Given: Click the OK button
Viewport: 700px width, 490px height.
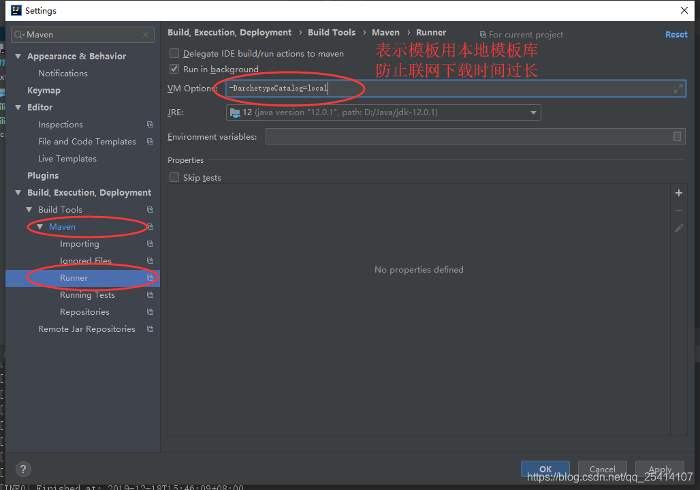Looking at the screenshot, I should click(545, 469).
